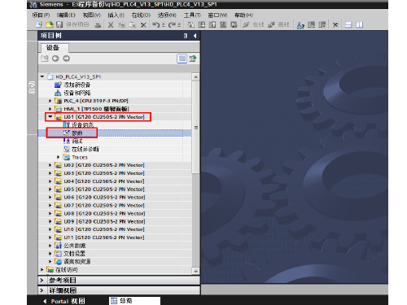Collapse project tree with left arrow
The height and width of the screenshot is (305, 407).
coord(195,36)
